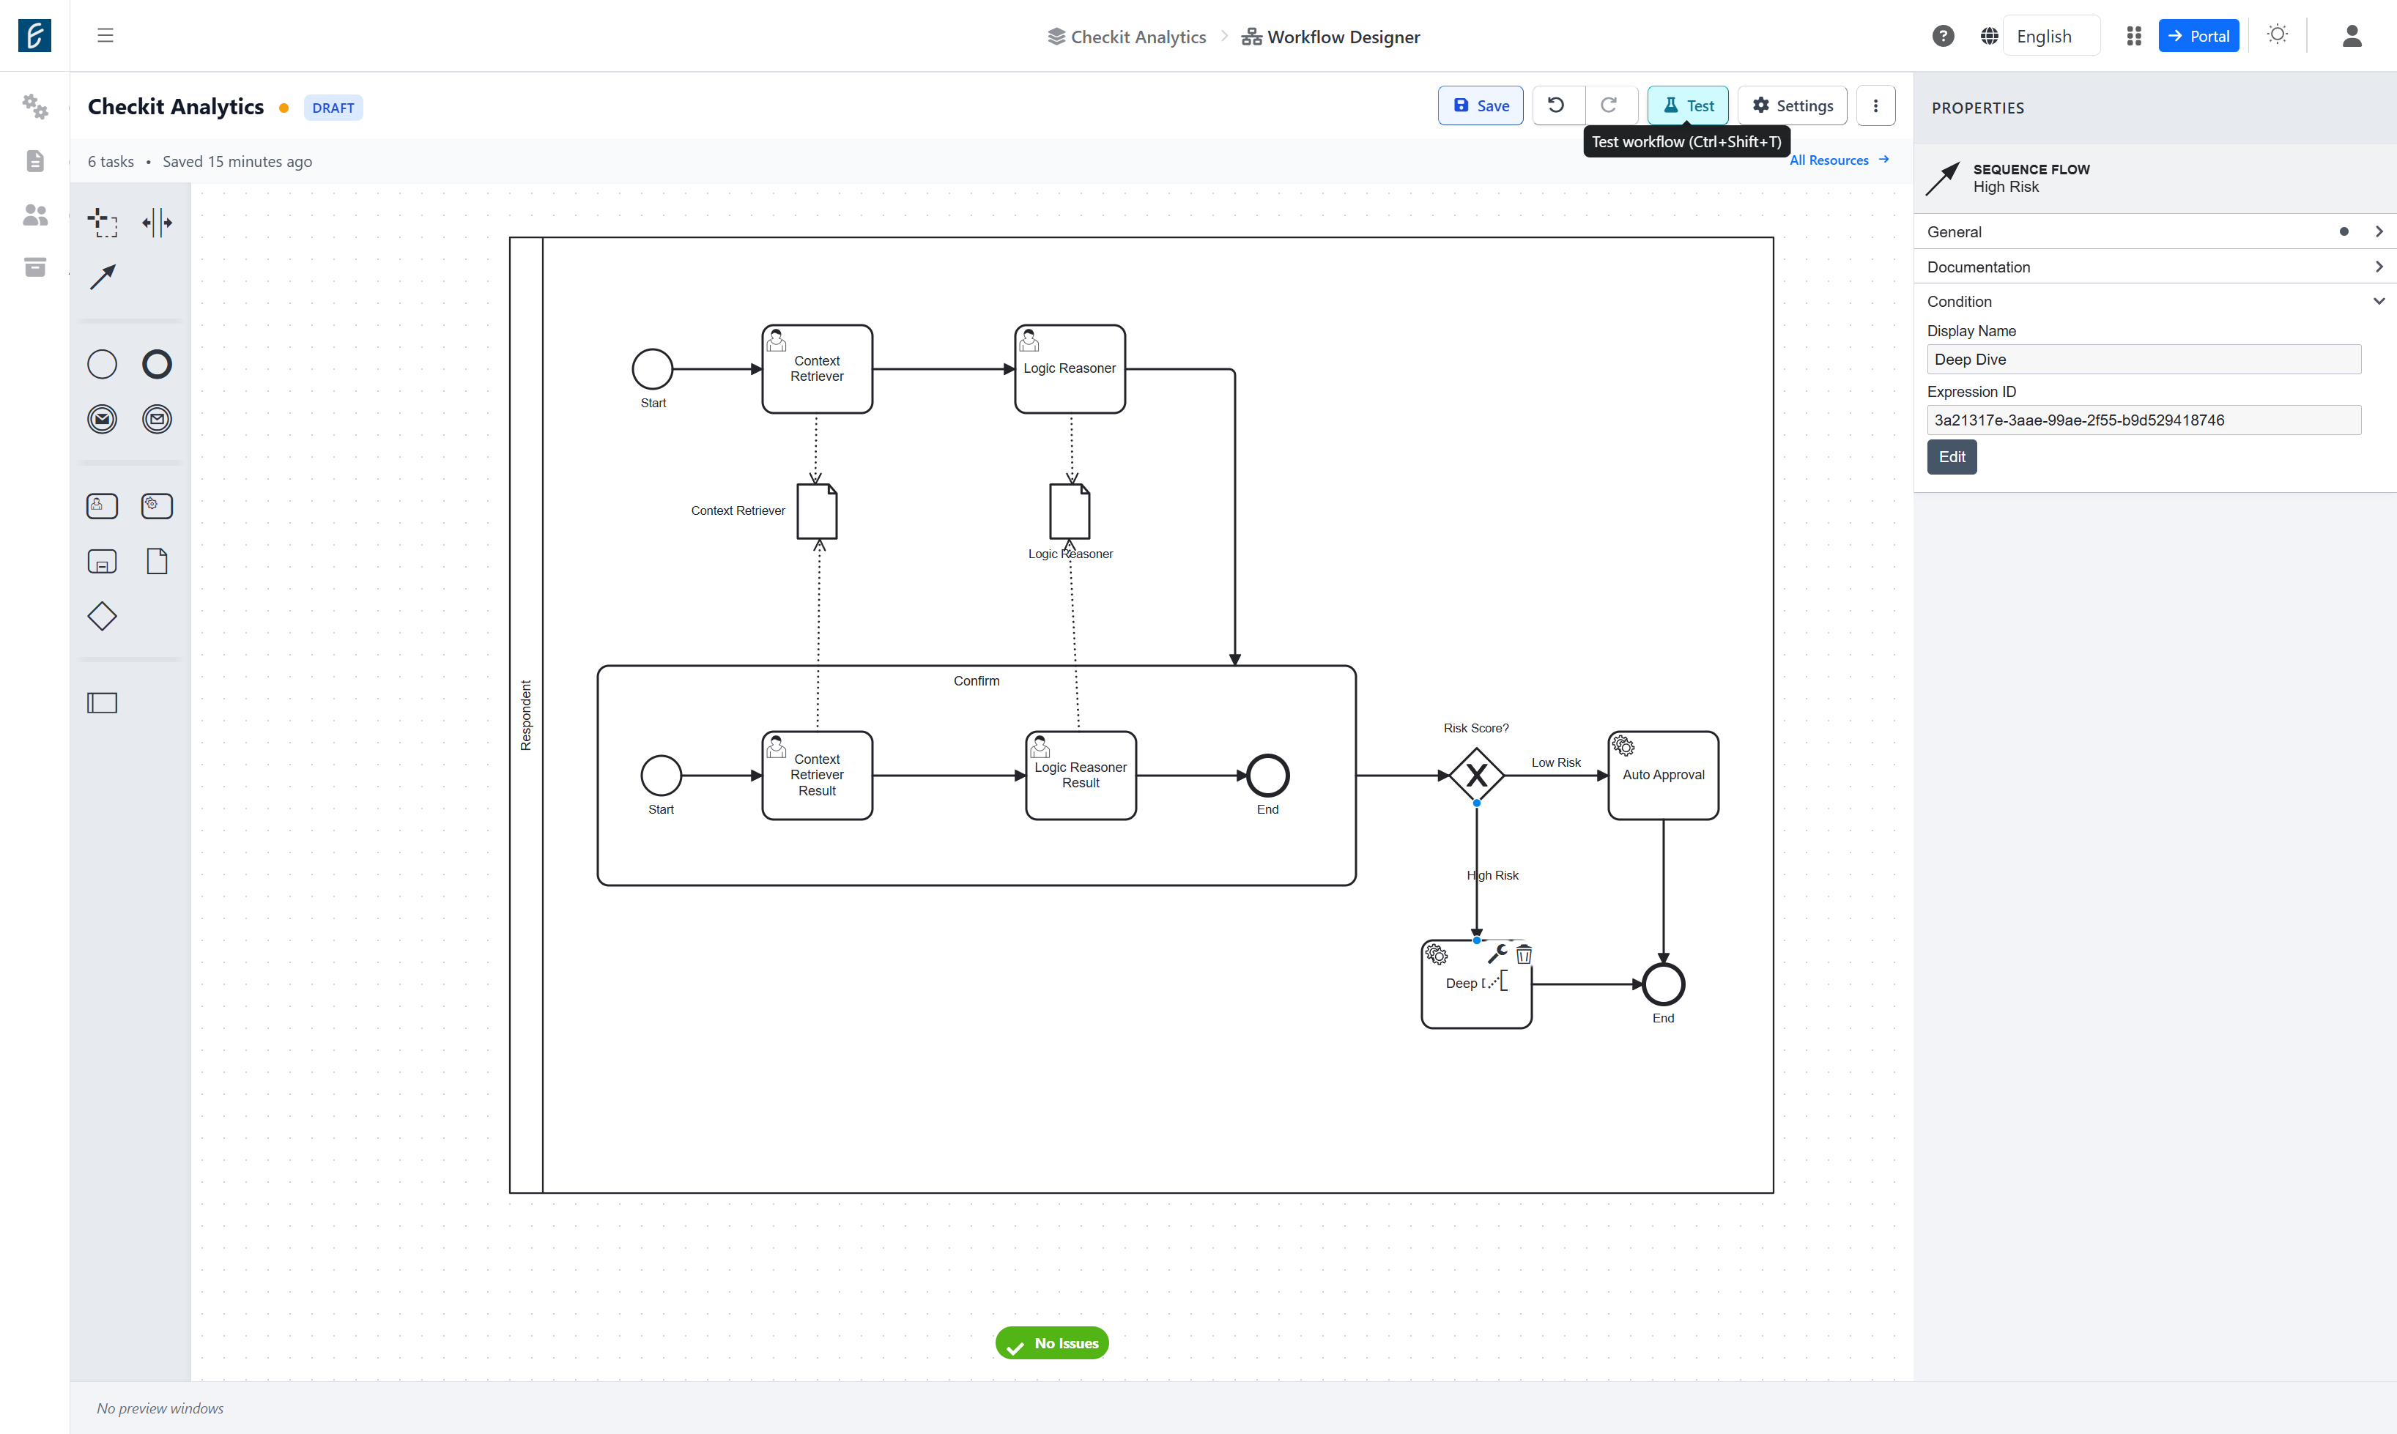
Task: Click the Respondent lane label
Action: [x=526, y=715]
